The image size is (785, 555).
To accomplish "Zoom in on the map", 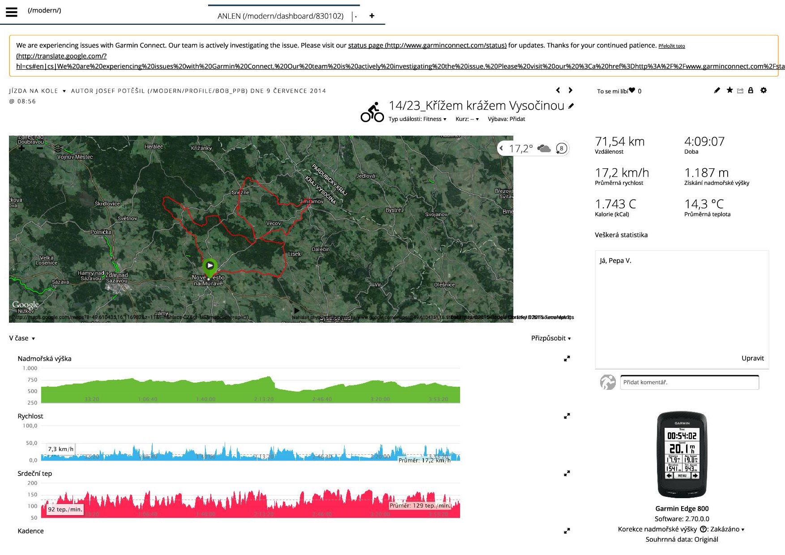I will (22, 148).
